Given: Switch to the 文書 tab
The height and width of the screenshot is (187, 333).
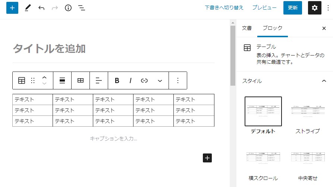Looking at the screenshot, I should (x=247, y=28).
